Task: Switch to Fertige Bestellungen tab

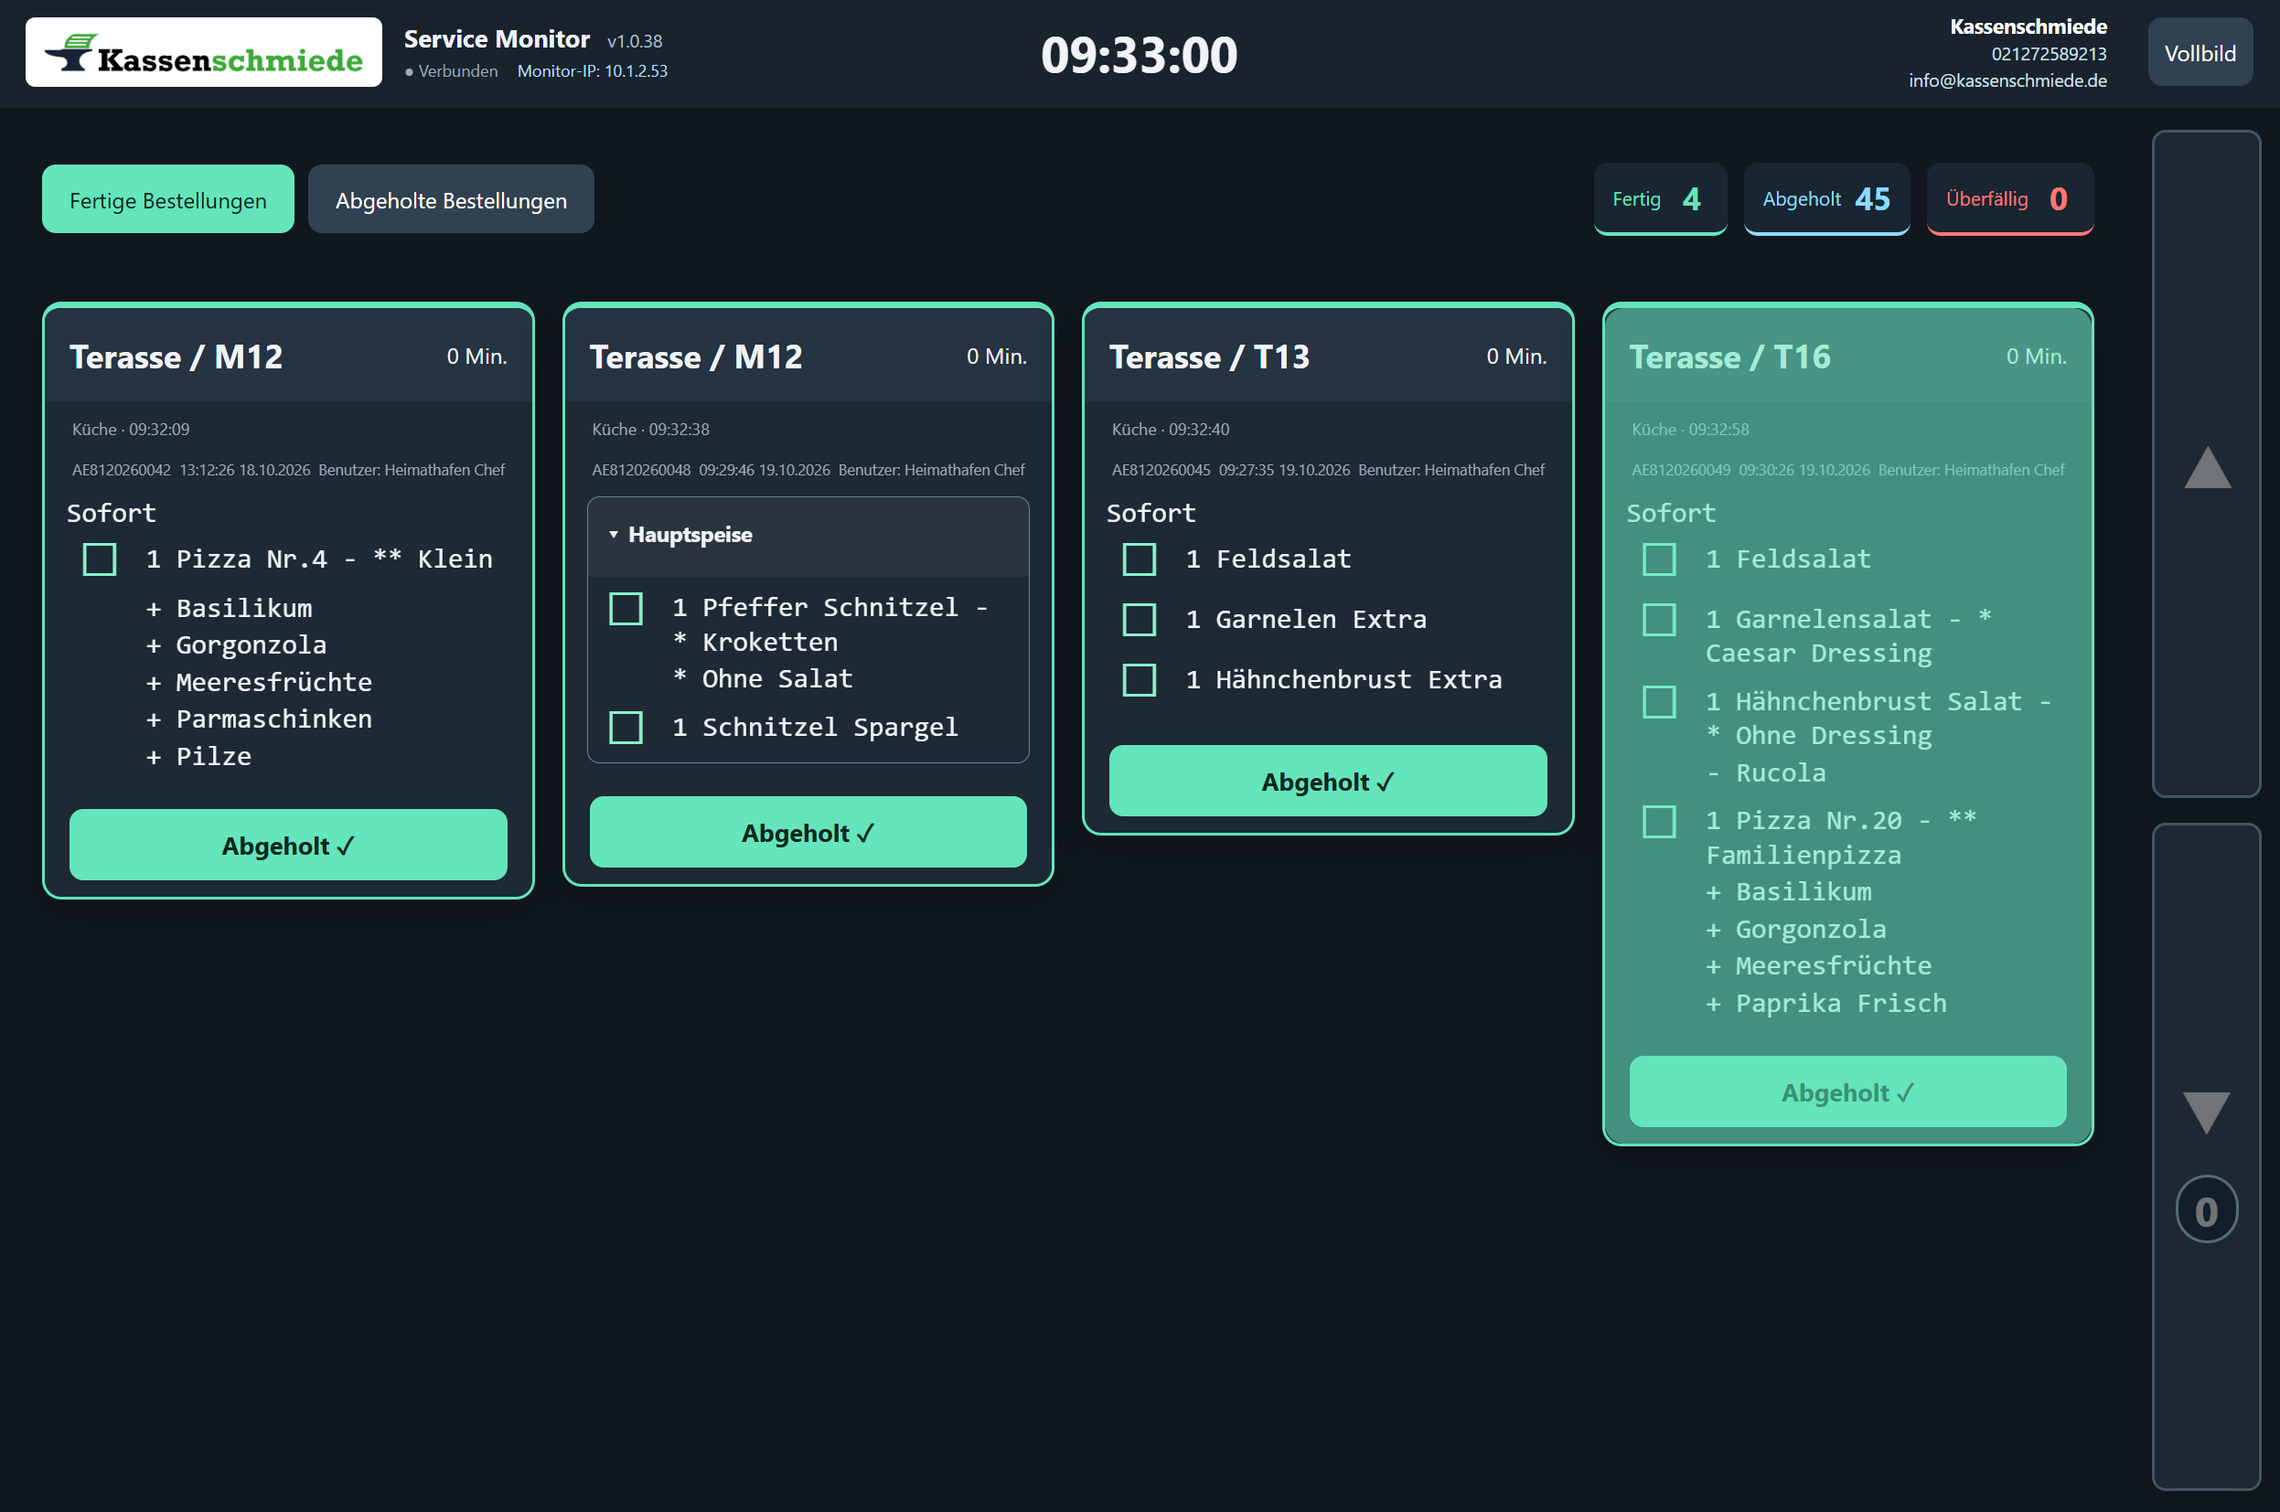Action: pyautogui.click(x=167, y=199)
